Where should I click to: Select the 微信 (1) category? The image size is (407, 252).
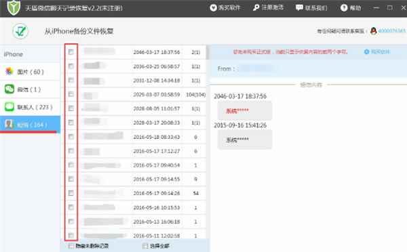30,89
